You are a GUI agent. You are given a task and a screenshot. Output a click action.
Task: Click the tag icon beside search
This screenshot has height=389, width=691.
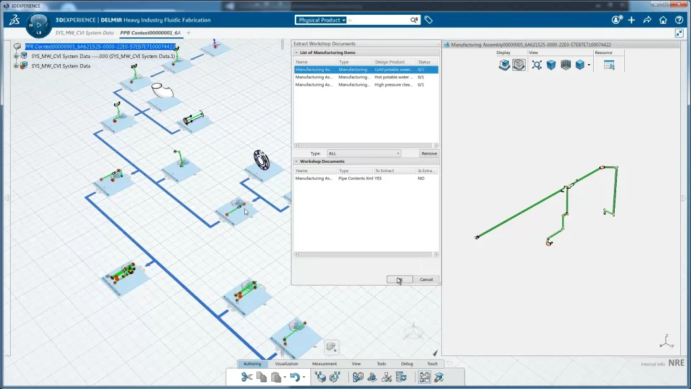[429, 20]
